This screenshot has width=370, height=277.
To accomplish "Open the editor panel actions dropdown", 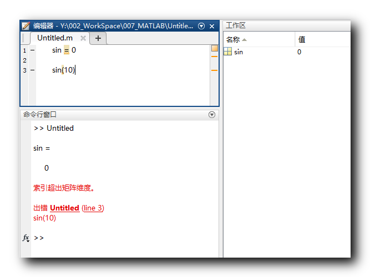I will [201, 26].
